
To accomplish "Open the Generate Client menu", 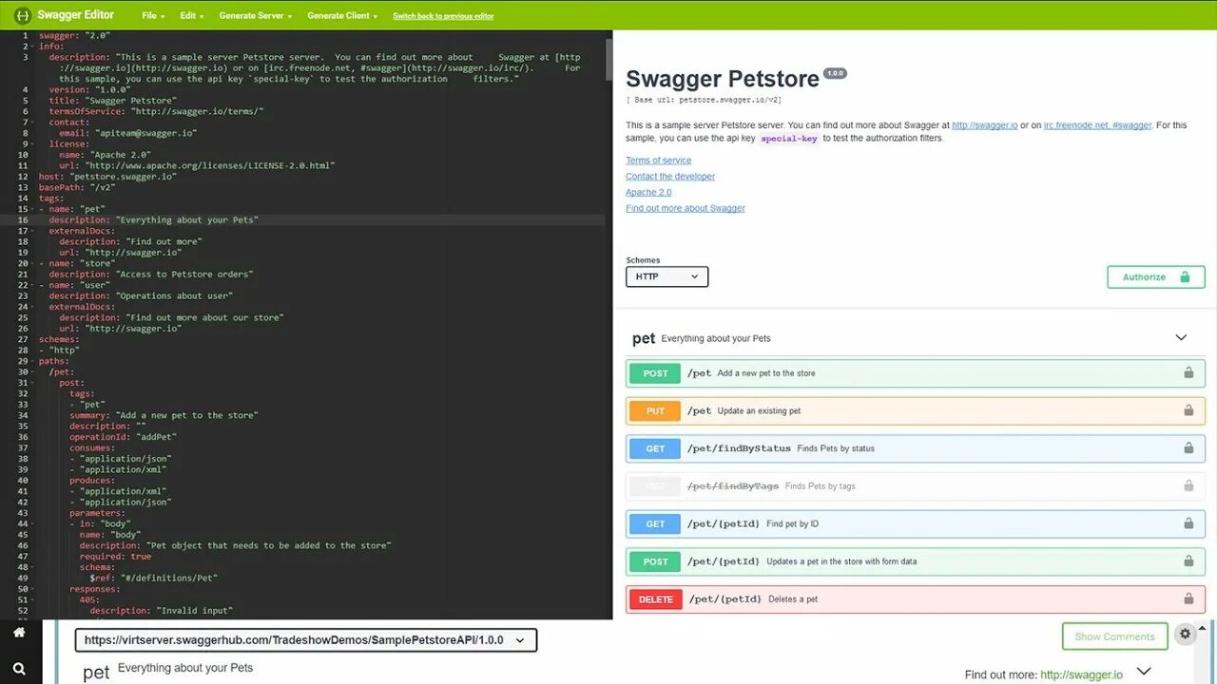I will 342,16.
